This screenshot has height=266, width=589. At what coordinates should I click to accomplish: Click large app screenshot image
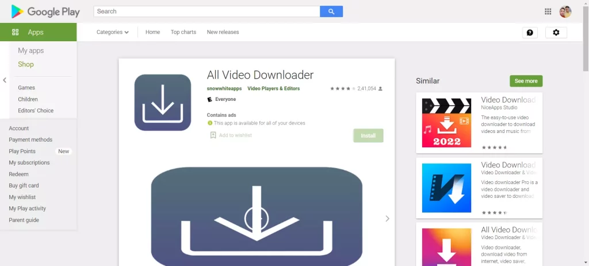tap(257, 217)
